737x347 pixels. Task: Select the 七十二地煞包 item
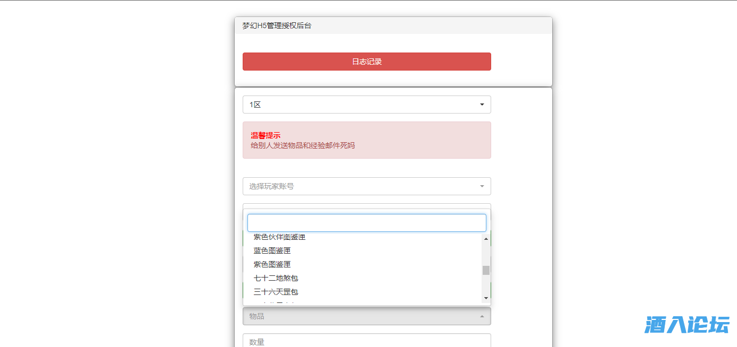[x=276, y=278]
